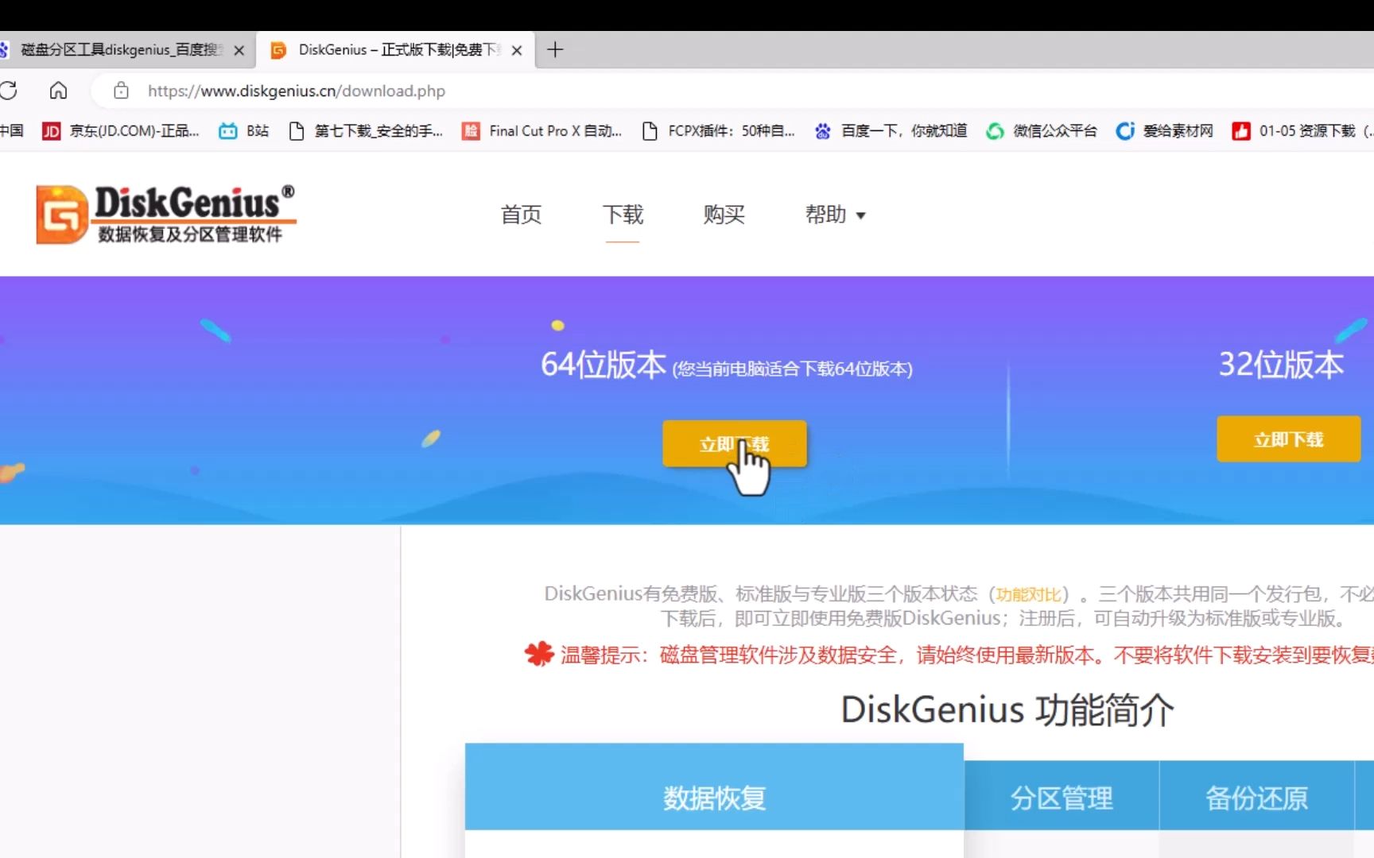Open the B站 bookmark

(244, 130)
